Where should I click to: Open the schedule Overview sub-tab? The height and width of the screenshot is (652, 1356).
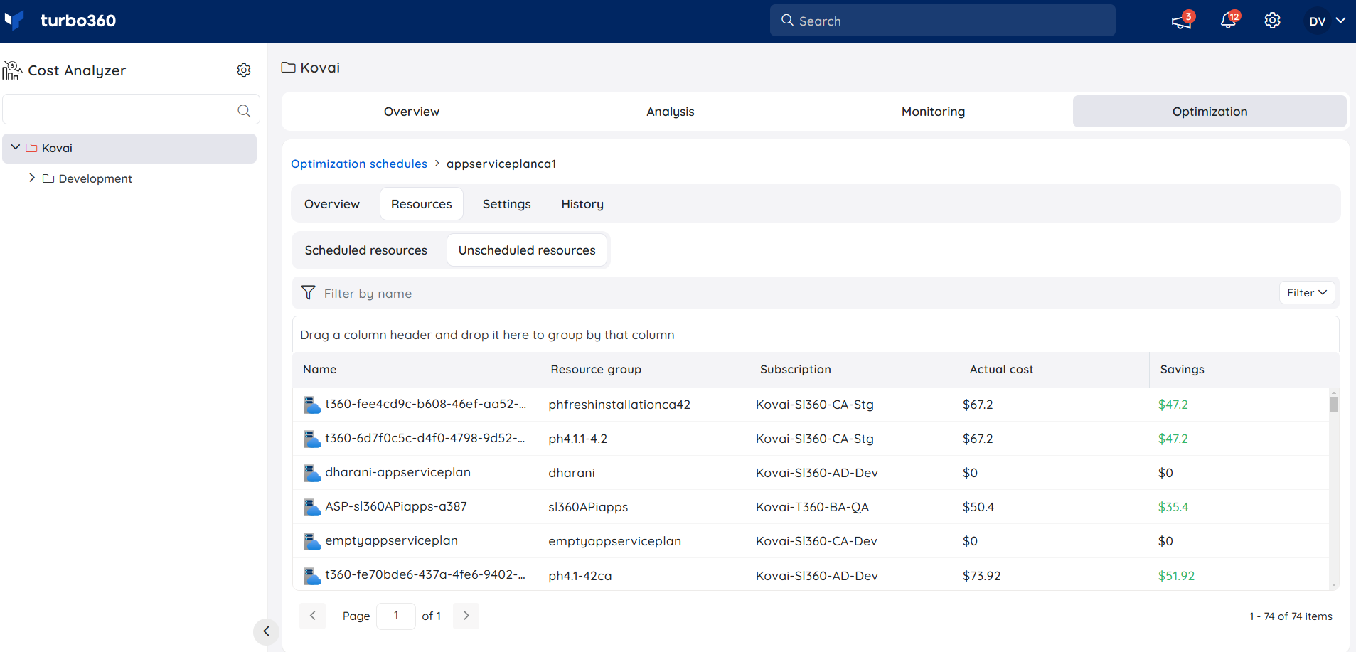click(332, 204)
